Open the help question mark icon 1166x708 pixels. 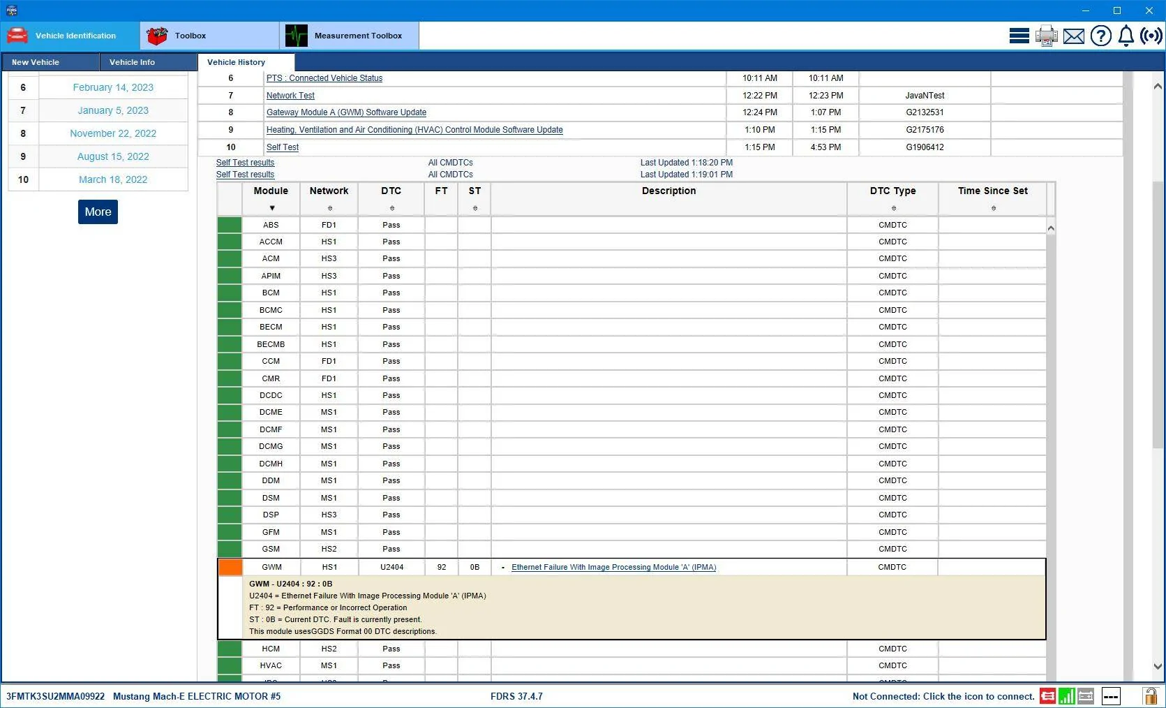[1101, 36]
